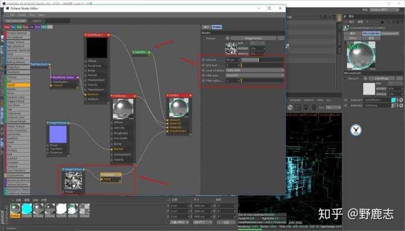Click cyan swatch beside Material1

coord(393,100)
